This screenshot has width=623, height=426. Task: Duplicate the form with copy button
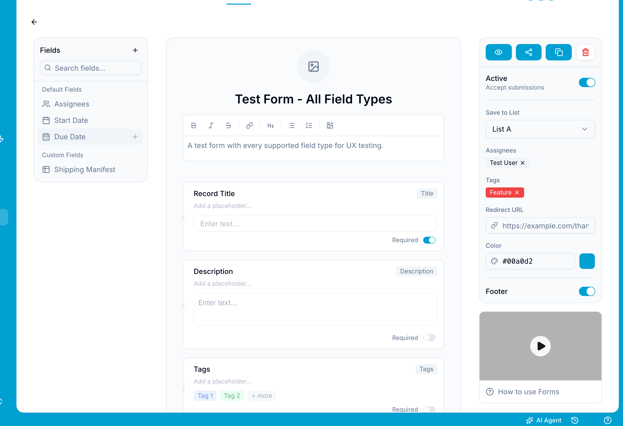point(558,52)
